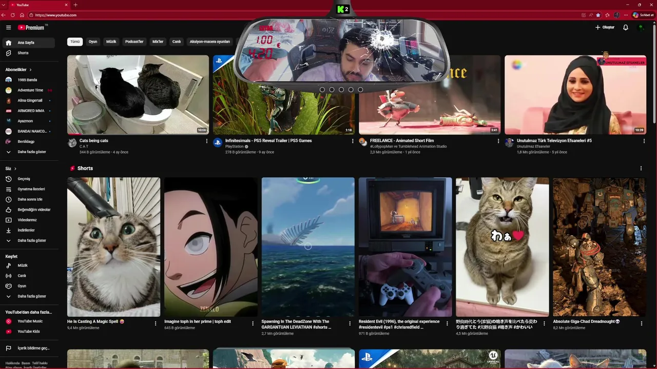Select the Mix'ler filter chip
The image size is (657, 369).
[158, 42]
